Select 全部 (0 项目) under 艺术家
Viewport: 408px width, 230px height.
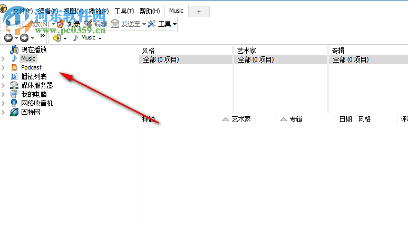pos(280,59)
